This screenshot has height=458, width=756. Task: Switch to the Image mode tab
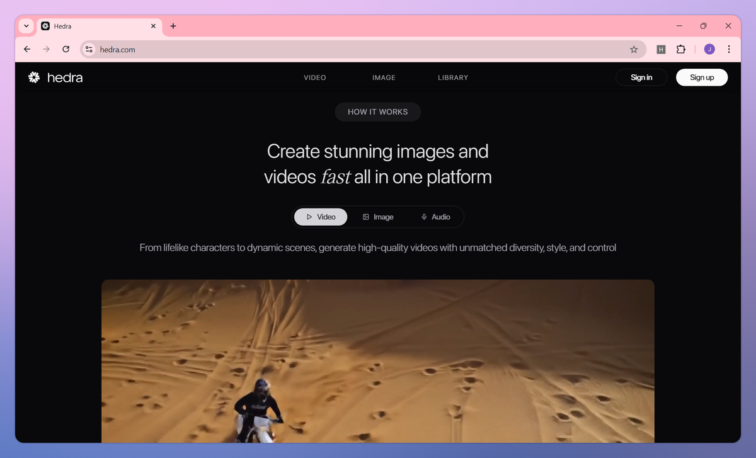coord(378,217)
